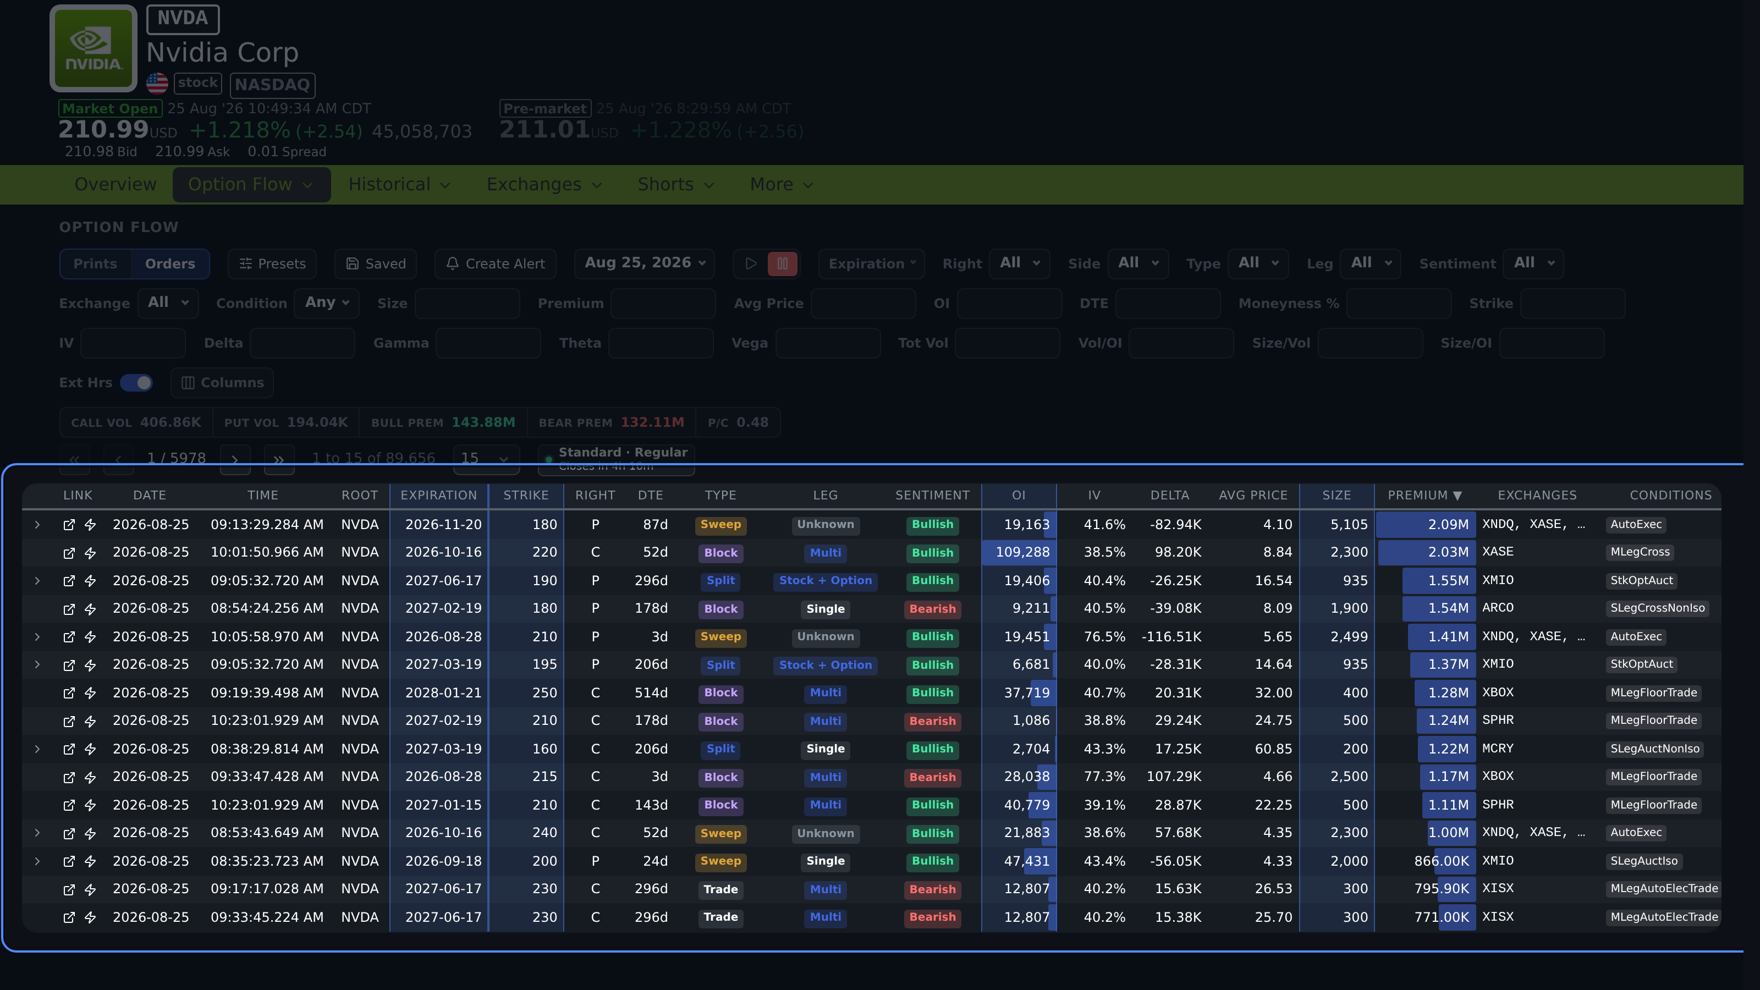Click the Premium filter input
The height and width of the screenshot is (990, 1760).
(x=663, y=304)
